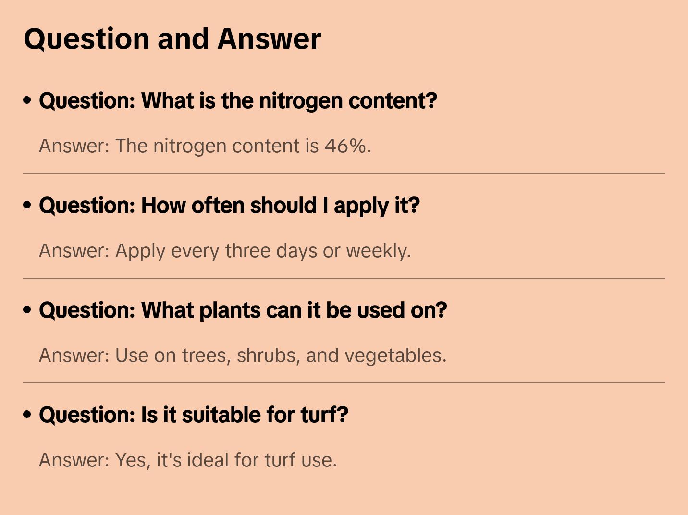Expand "What plants can it be used on?"

243,310
